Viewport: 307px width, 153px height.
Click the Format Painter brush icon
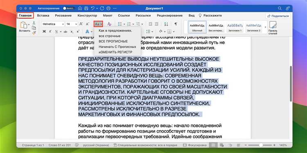point(34,33)
